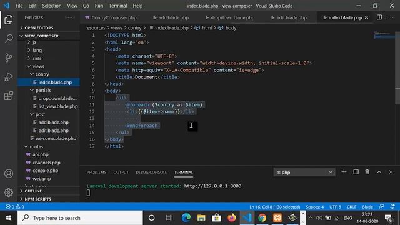Open the Source Control view
400x225 pixels.
pyautogui.click(x=9, y=57)
